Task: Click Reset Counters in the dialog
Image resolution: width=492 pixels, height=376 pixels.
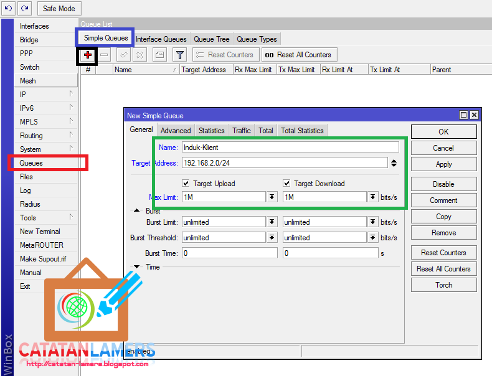Action: coord(443,253)
